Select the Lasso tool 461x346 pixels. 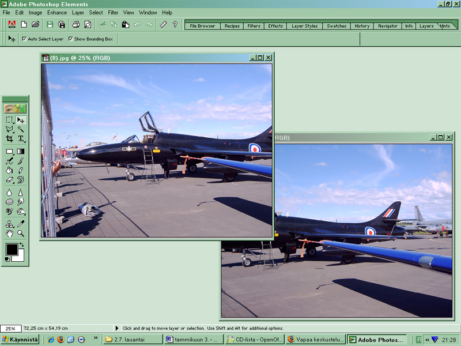[x=9, y=129]
